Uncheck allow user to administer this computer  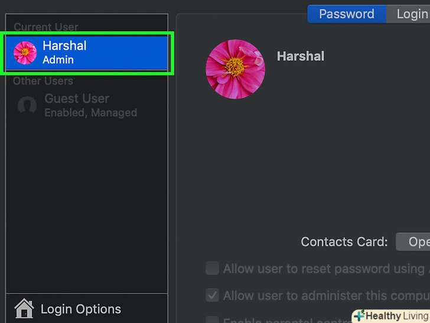pos(212,295)
